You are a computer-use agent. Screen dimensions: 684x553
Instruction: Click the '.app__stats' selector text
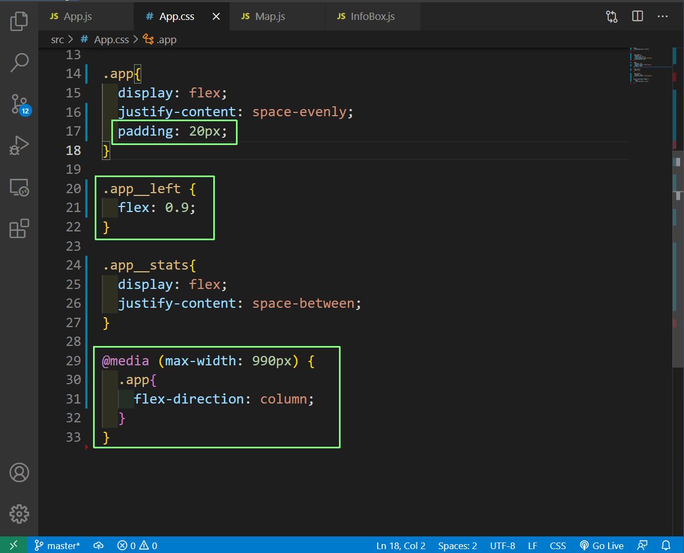click(x=146, y=265)
